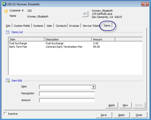Close the window with red X

(x=145, y=4)
